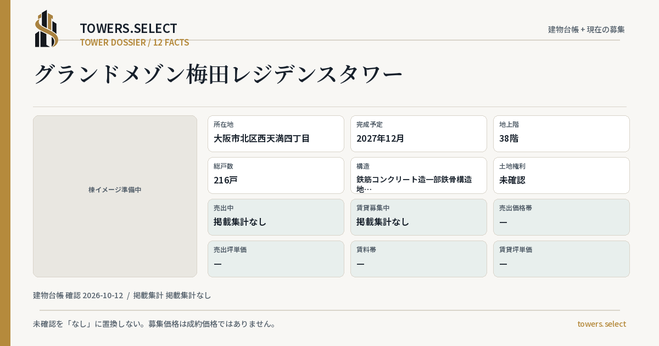The width and height of the screenshot is (659, 346).
Task: Select the 賃貸坪単価 card
Action: coord(561,259)
